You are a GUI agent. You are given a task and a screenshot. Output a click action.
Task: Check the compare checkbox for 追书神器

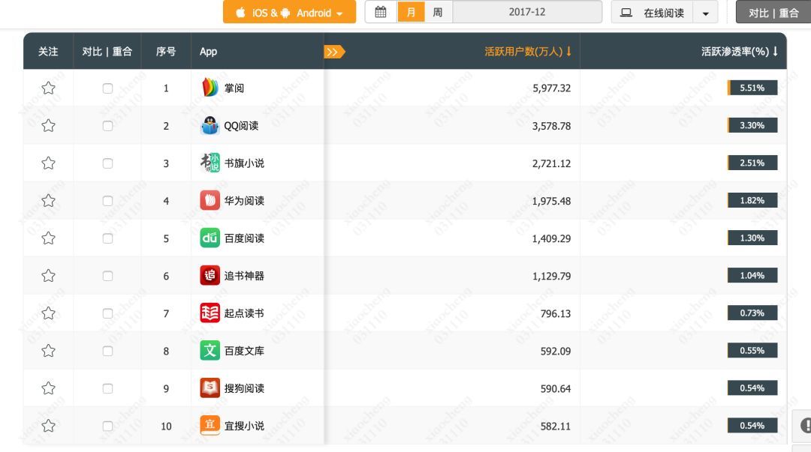pyautogui.click(x=107, y=275)
